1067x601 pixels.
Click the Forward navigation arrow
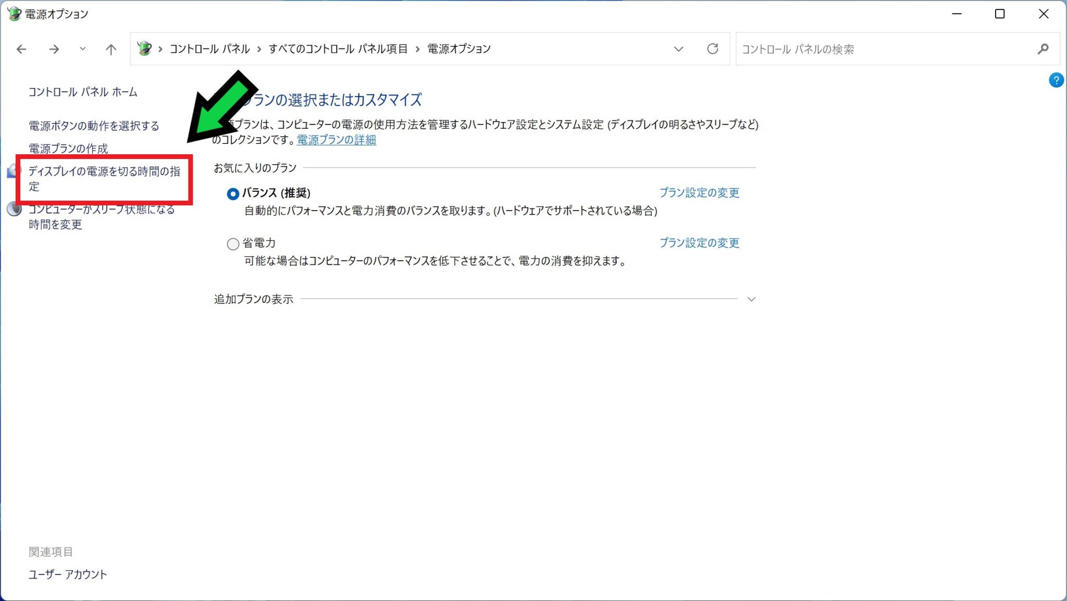pyautogui.click(x=54, y=49)
